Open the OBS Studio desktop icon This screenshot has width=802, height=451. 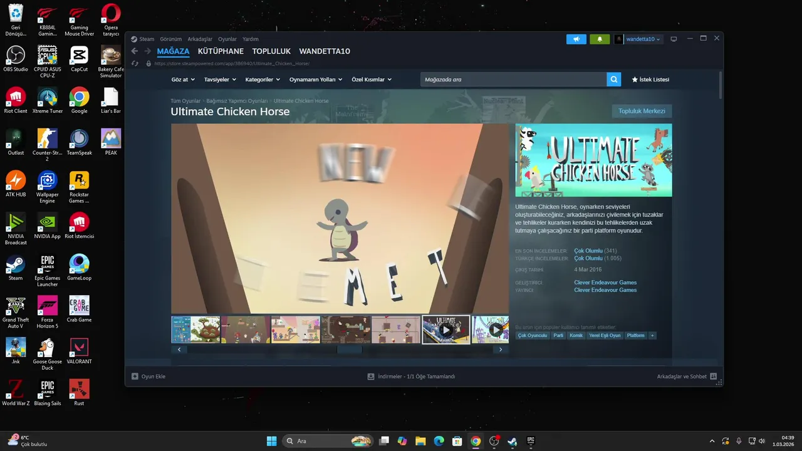pyautogui.click(x=16, y=59)
